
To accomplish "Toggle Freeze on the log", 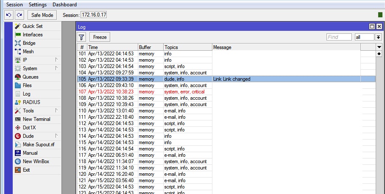I will click(100, 37).
